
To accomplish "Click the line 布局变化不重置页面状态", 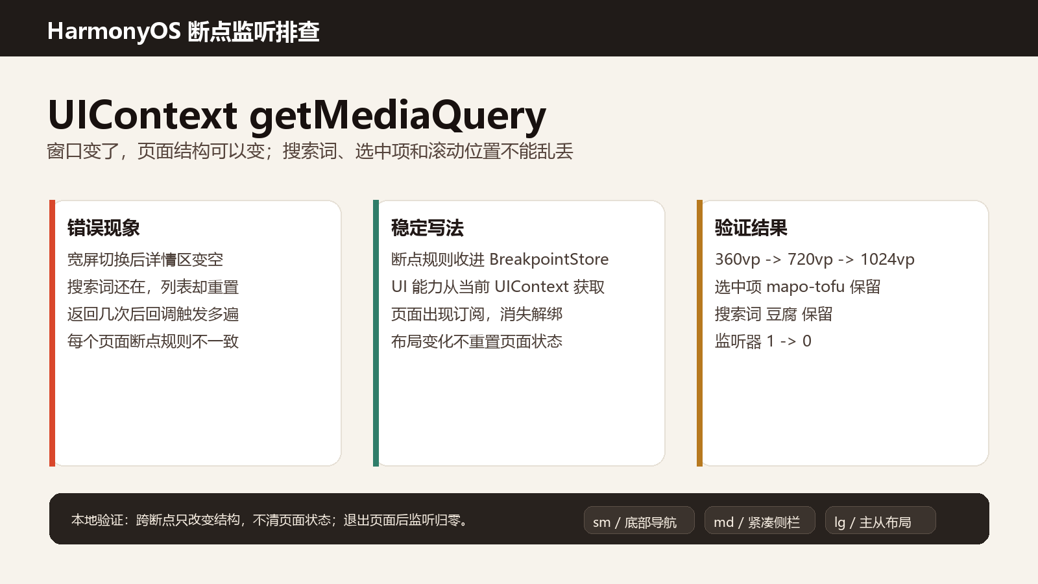I will coord(477,341).
